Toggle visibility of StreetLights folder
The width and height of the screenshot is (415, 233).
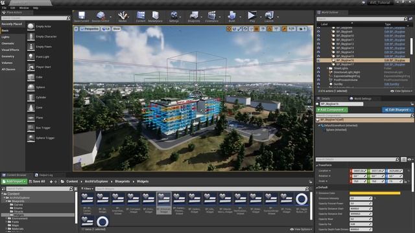coord(318,68)
